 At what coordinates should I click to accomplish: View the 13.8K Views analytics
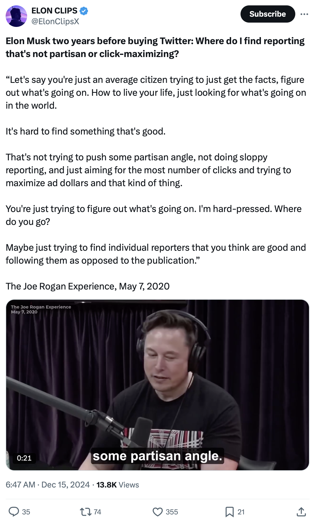pyautogui.click(x=118, y=485)
